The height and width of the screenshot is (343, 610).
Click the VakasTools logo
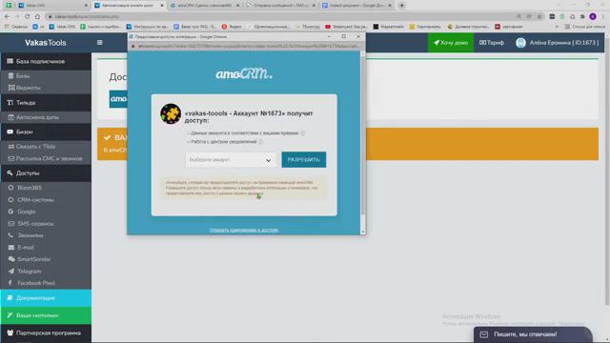(x=46, y=43)
